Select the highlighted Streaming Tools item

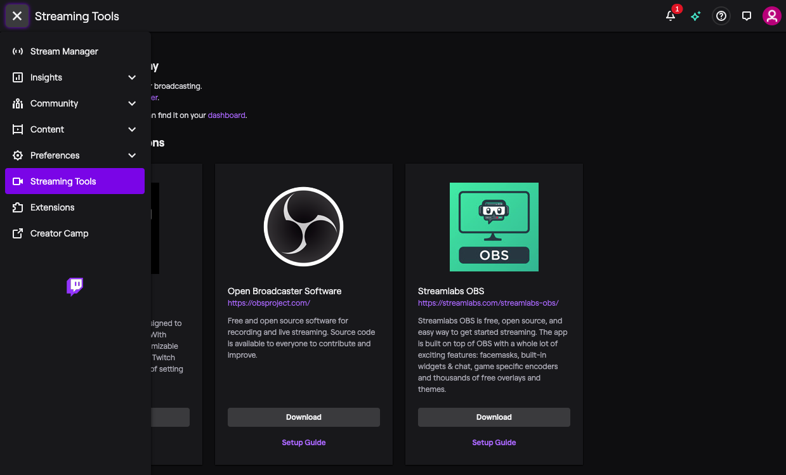tap(75, 181)
